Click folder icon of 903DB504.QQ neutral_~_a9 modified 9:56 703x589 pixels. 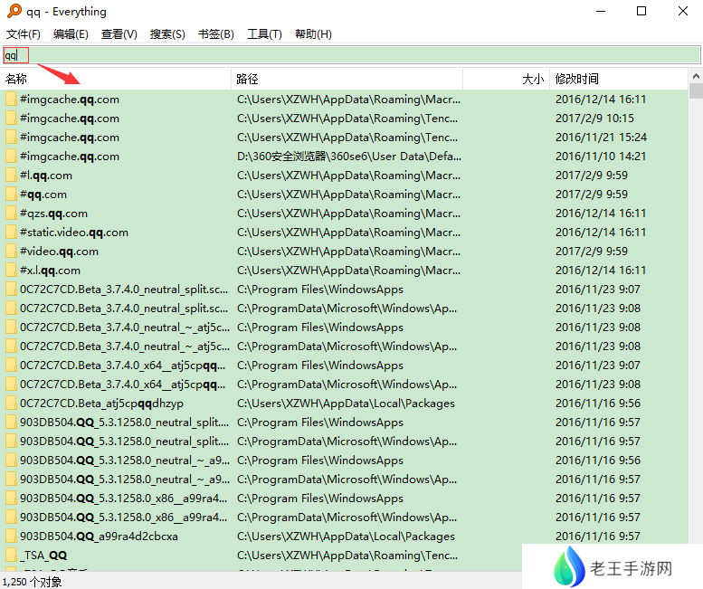point(11,461)
